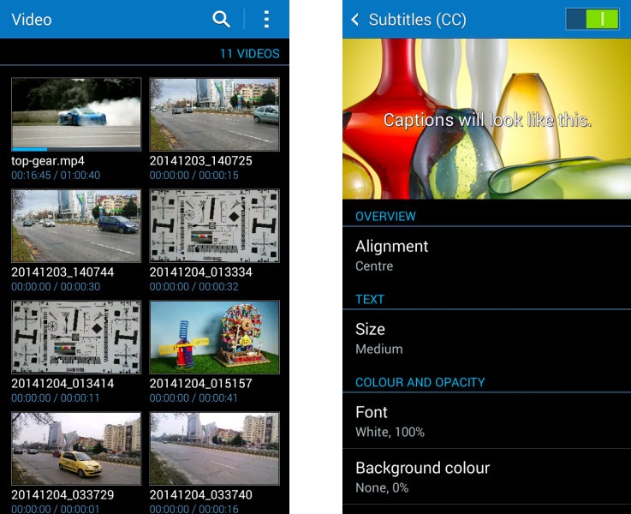Open test chart video 20141204_013414
This screenshot has height=514, width=631.
tap(76, 337)
